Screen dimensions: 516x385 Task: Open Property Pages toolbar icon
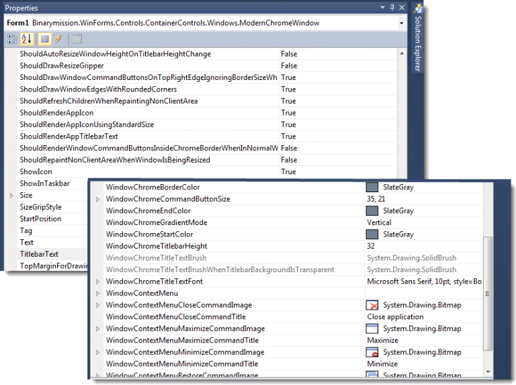(77, 39)
